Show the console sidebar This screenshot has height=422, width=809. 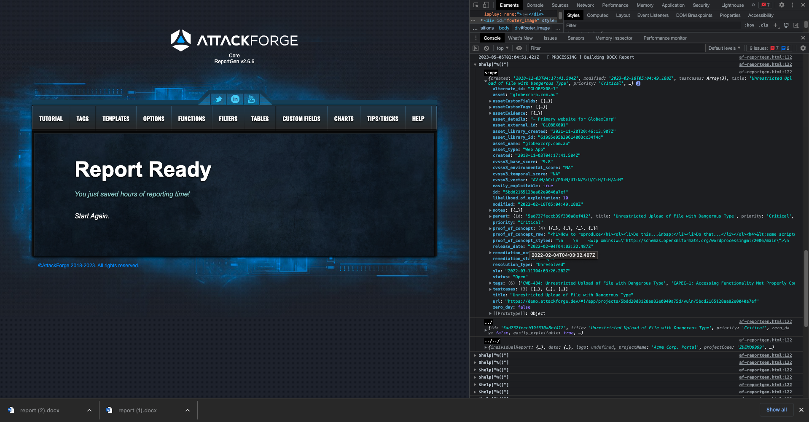[x=476, y=48]
